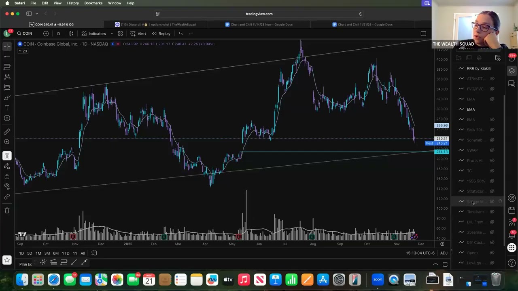This screenshot has width=518, height=291.
Task: Open the help center question icon
Action: 512,263
